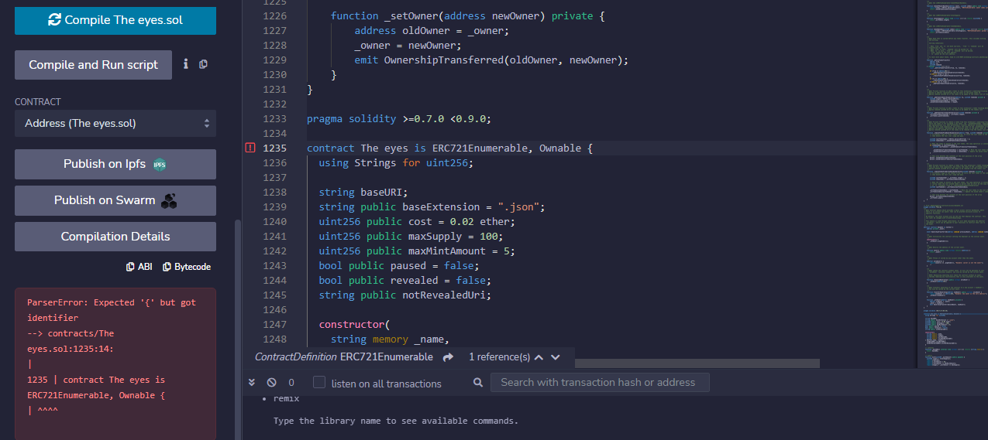Image resolution: width=988 pixels, height=440 pixels.
Task: Open Compilation Details
Action: (115, 237)
